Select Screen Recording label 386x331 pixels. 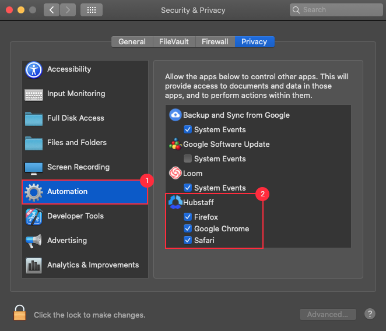78,167
